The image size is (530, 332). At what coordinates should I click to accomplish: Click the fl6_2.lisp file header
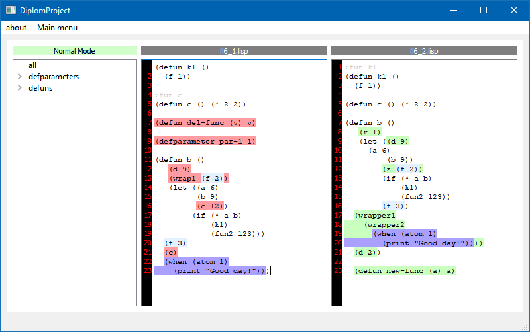[424, 51]
